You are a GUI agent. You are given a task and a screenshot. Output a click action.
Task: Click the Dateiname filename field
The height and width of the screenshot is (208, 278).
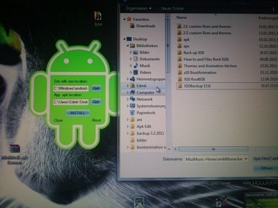[214, 159]
